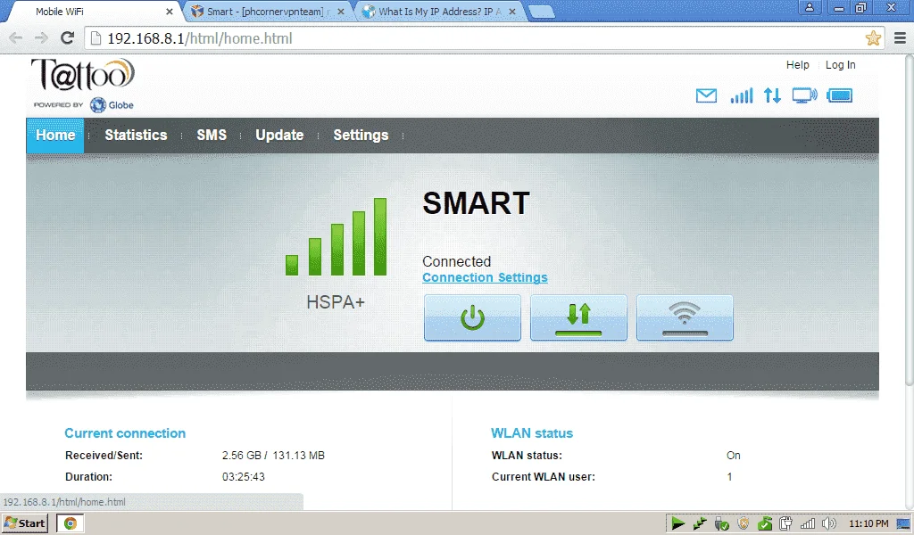Open the Home tab
The width and height of the screenshot is (914, 535).
pos(55,135)
